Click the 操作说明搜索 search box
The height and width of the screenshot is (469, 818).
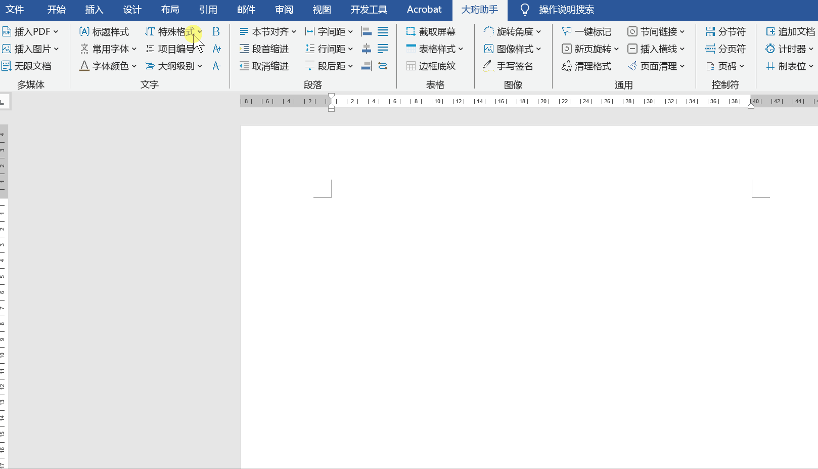click(567, 10)
